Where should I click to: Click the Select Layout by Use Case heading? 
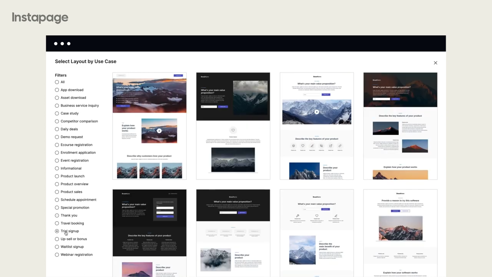[86, 62]
